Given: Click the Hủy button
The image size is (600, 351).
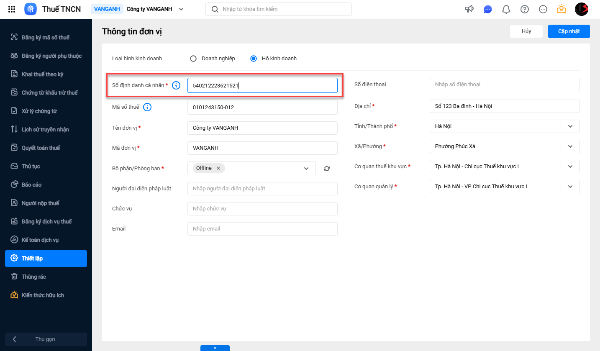Looking at the screenshot, I should click(526, 31).
